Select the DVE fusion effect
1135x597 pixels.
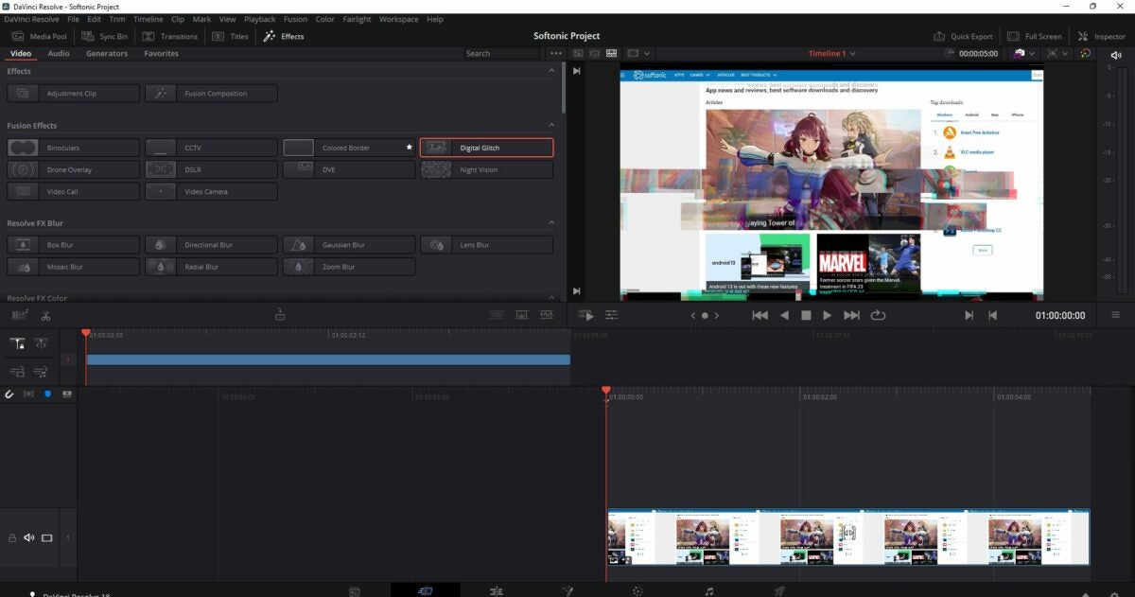tap(349, 169)
